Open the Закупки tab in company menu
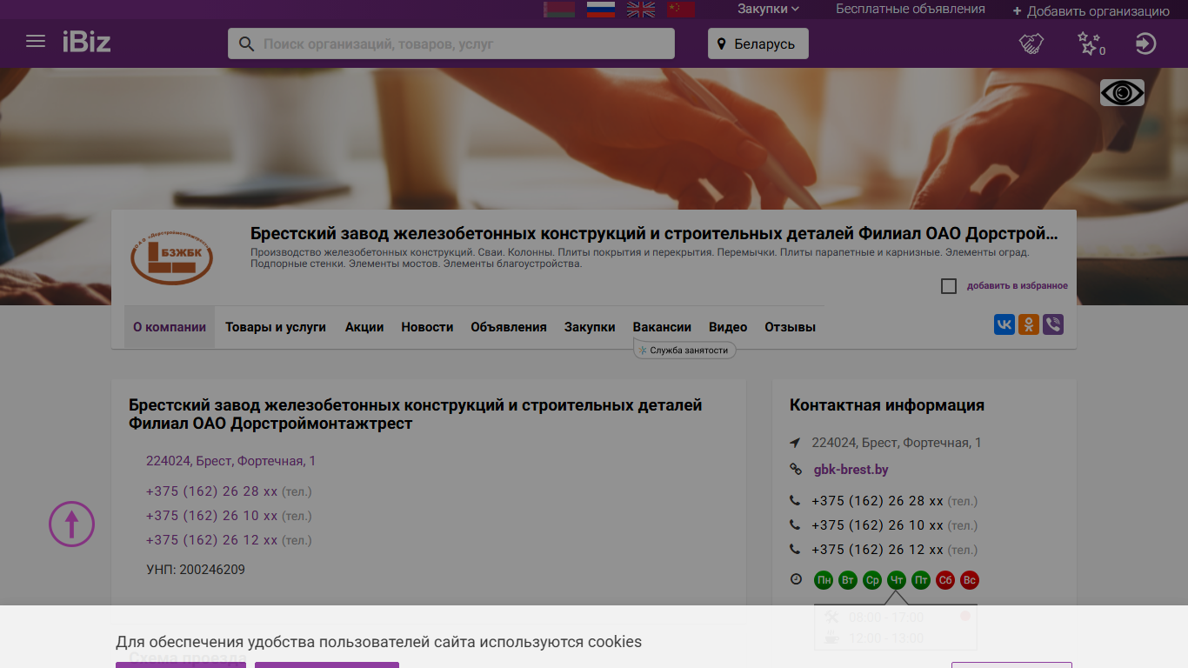This screenshot has width=1188, height=668. pos(590,327)
